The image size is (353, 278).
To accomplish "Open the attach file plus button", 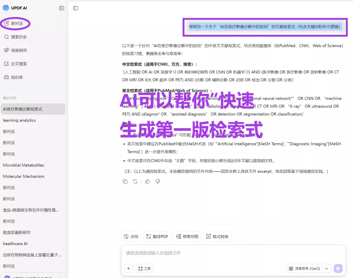I will (129, 268).
